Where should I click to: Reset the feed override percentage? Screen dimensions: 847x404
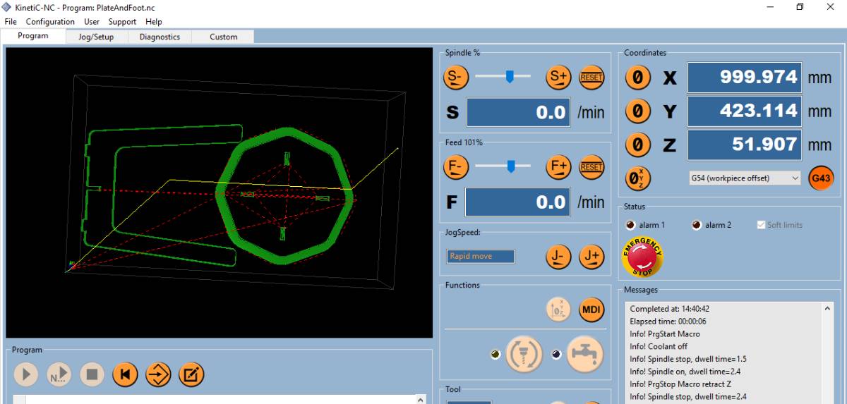591,167
